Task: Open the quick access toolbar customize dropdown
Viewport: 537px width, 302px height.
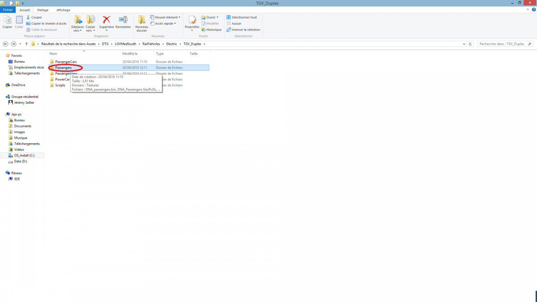Action: tap(22, 3)
